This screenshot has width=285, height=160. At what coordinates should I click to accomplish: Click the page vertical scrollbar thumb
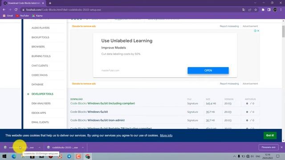point(283,31)
